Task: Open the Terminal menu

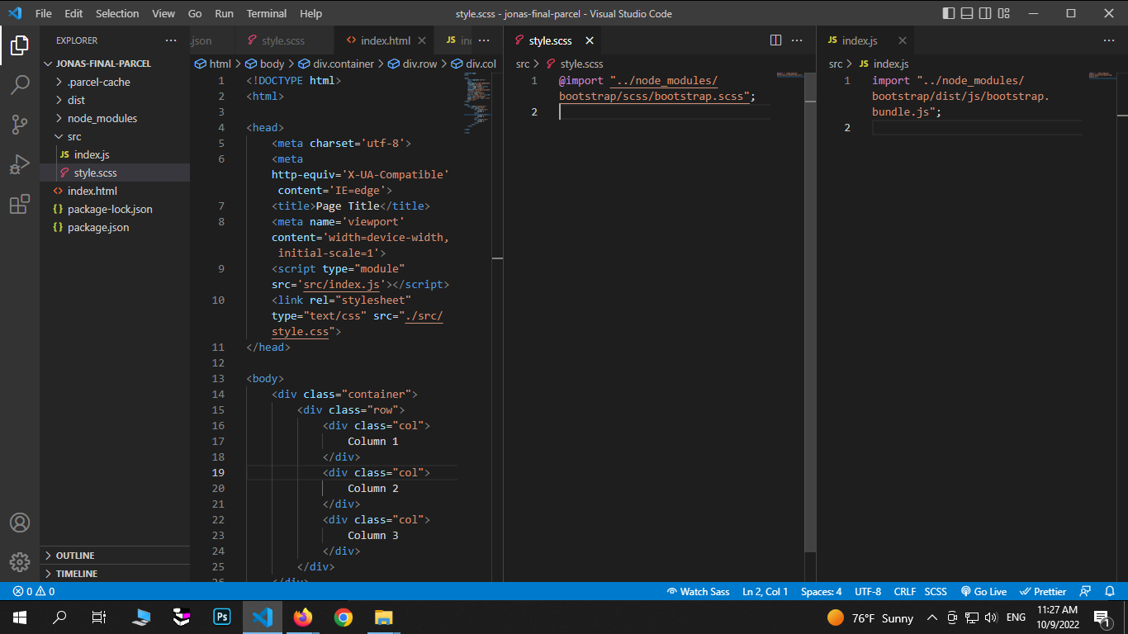Action: 266,13
